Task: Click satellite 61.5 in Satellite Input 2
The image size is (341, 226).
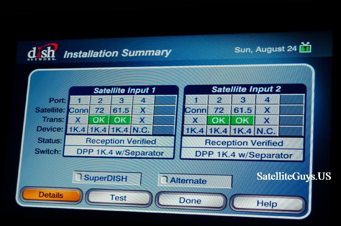Action: click(x=242, y=110)
